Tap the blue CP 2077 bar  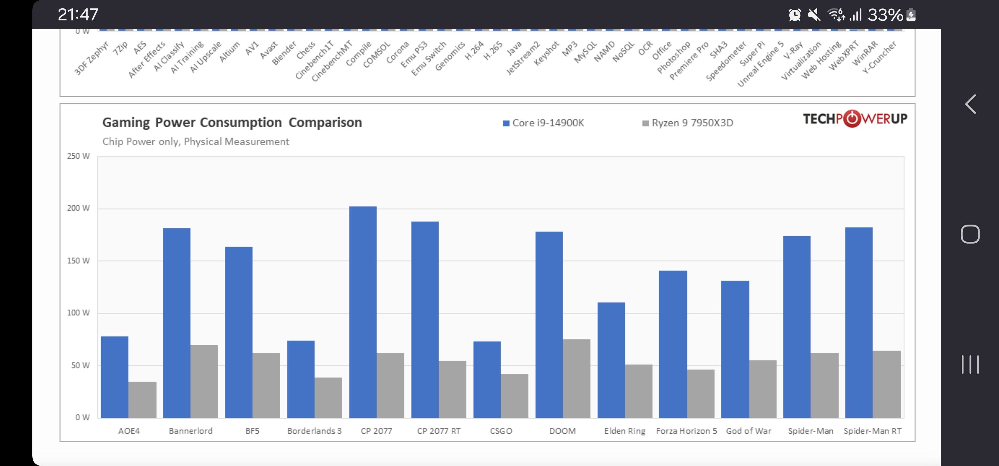pyautogui.click(x=363, y=312)
